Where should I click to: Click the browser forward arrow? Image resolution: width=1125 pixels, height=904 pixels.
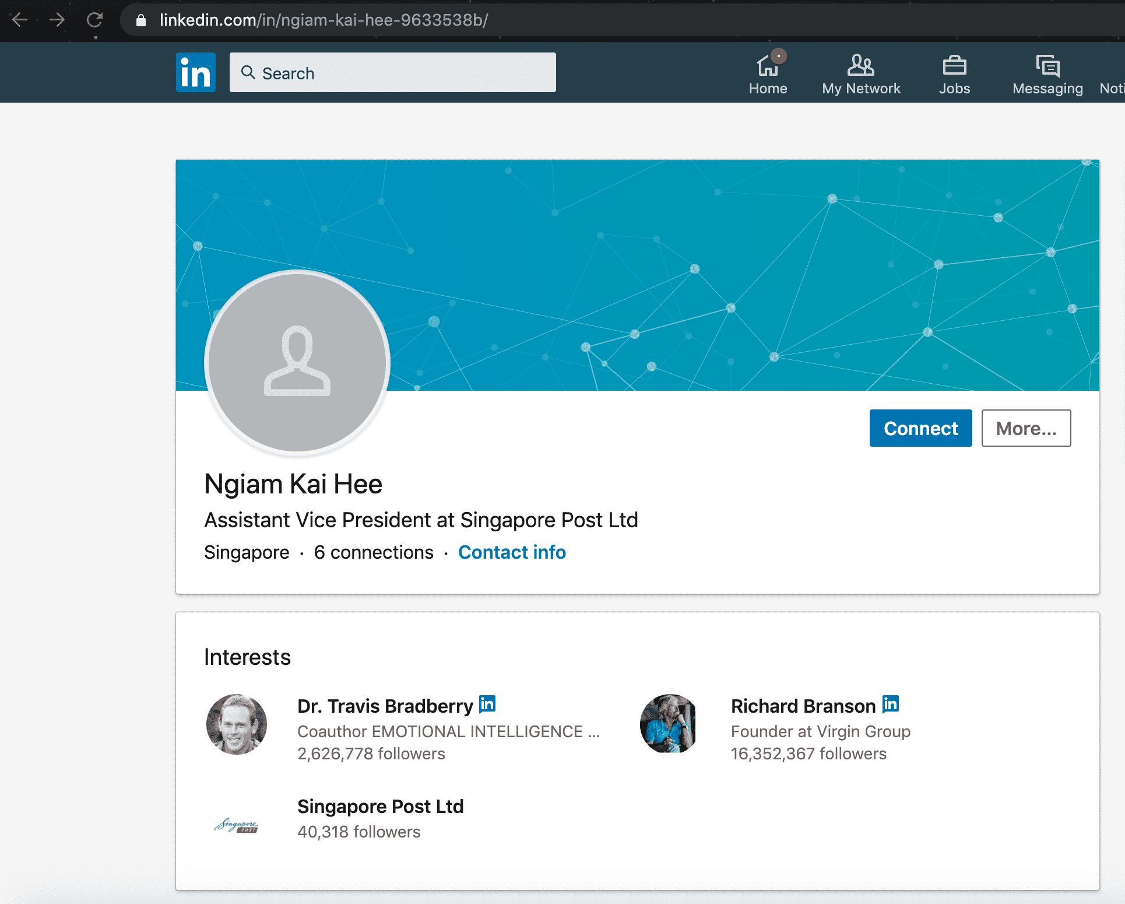(57, 20)
